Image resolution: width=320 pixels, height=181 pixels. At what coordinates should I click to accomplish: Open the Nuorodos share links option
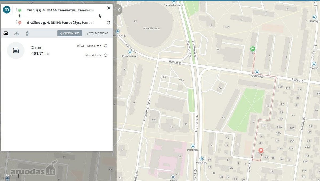[x=96, y=55]
